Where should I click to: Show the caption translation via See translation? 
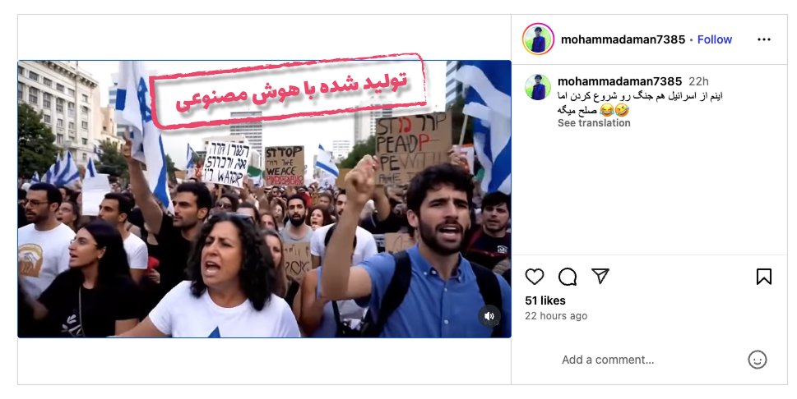(x=594, y=123)
